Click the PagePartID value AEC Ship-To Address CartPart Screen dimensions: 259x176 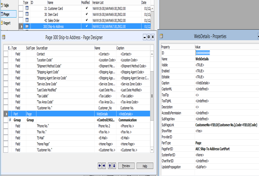click(x=213, y=149)
